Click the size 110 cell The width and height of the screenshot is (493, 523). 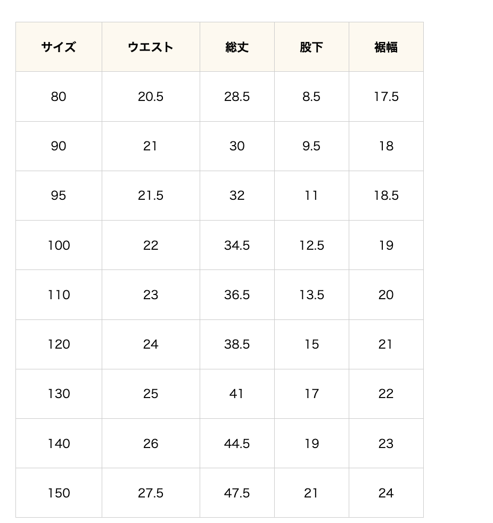(59, 295)
